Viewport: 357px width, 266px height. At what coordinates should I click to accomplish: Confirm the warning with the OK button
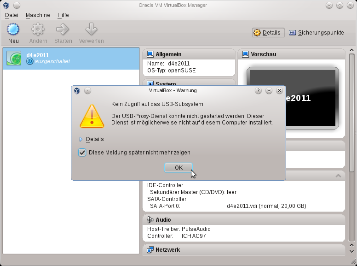(178, 168)
